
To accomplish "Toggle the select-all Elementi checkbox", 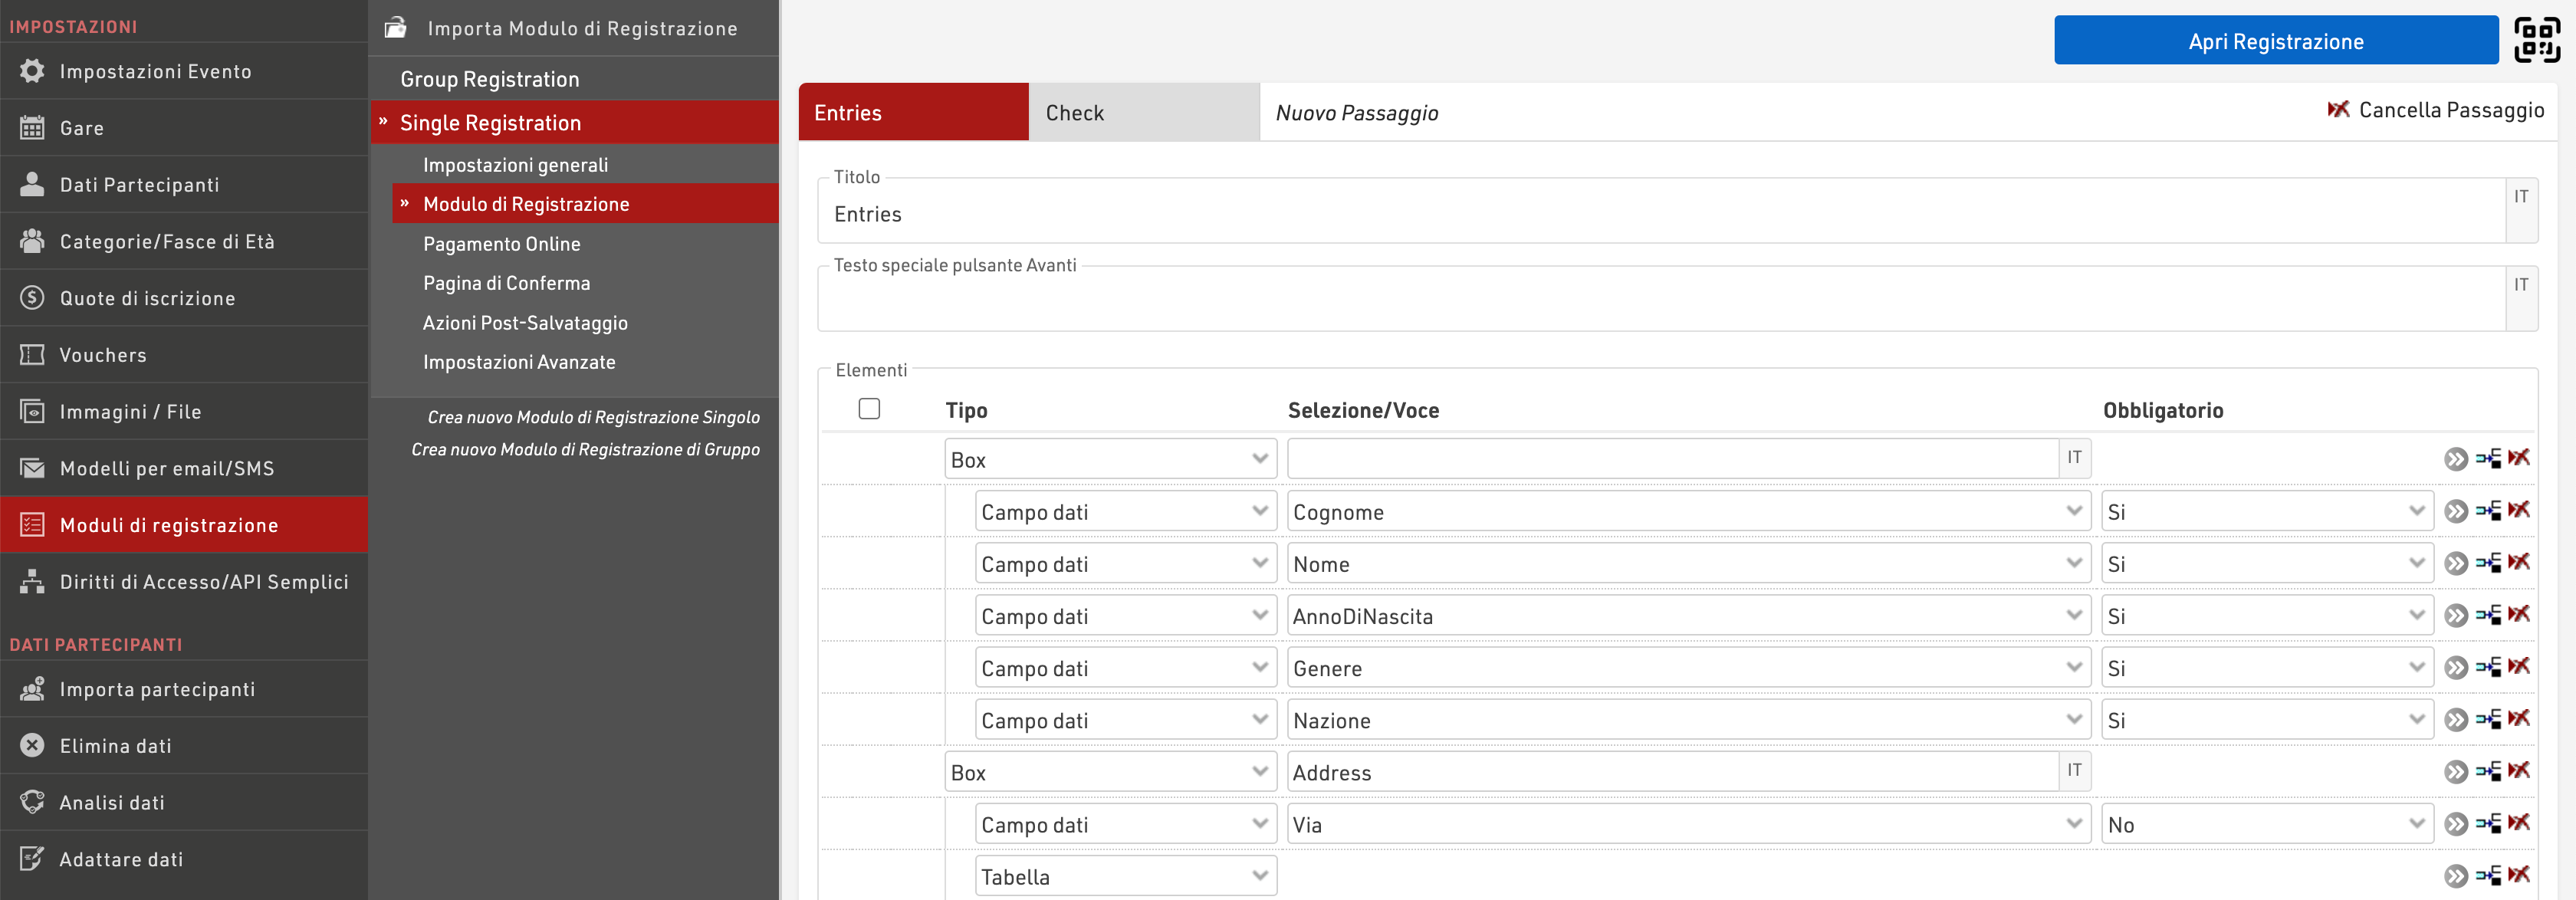I will 869,409.
